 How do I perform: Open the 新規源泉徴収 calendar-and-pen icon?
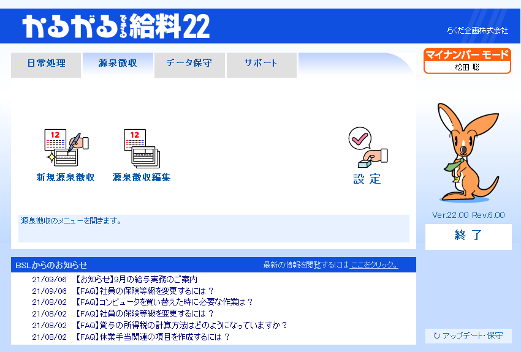[66, 148]
